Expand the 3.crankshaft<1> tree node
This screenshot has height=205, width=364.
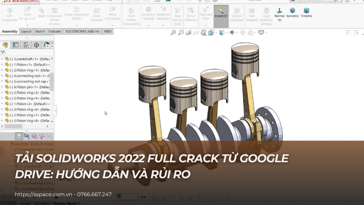(2, 59)
